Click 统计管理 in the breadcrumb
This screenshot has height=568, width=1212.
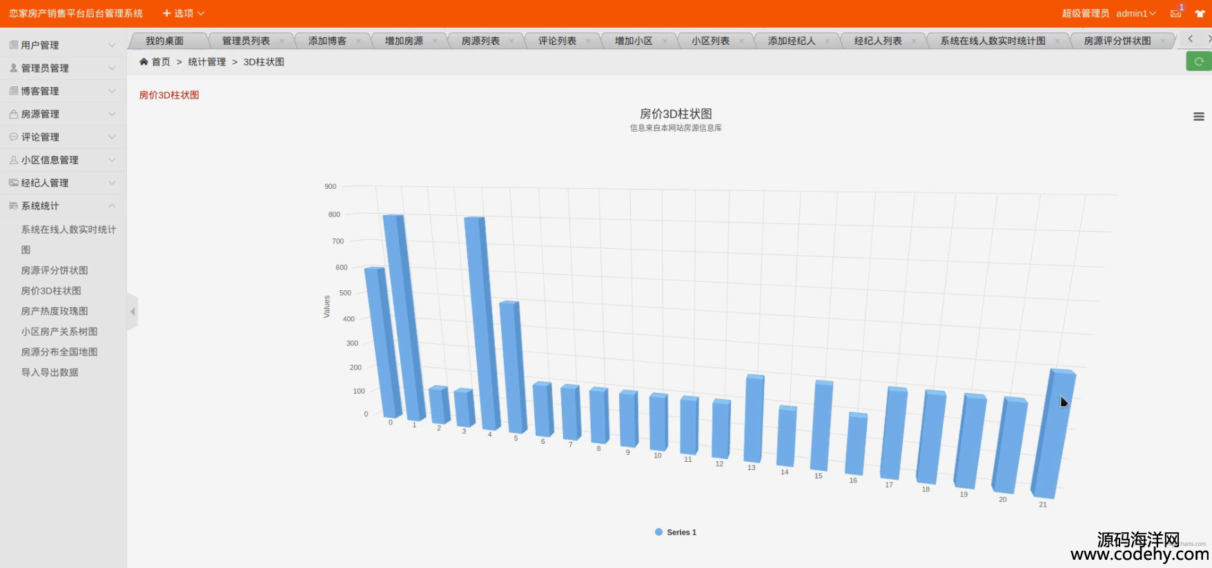click(x=207, y=61)
